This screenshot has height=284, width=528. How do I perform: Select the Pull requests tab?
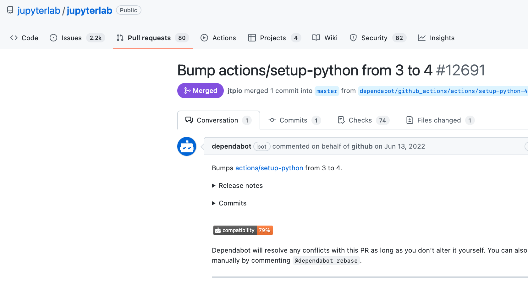pos(153,38)
